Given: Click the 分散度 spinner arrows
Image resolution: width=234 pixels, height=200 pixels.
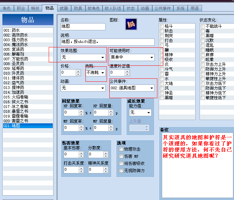Looking at the screenshot, I should tap(106, 154).
